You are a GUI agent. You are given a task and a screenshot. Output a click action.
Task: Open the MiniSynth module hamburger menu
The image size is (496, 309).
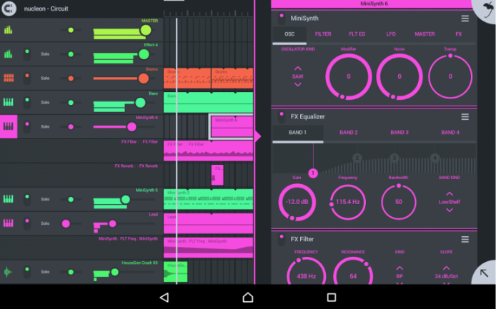465,18
